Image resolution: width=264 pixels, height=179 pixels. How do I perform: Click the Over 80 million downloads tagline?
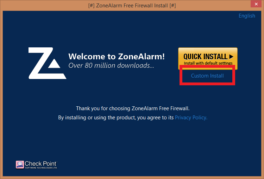pos(111,66)
